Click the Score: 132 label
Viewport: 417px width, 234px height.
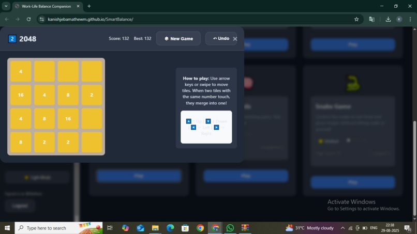(x=119, y=39)
